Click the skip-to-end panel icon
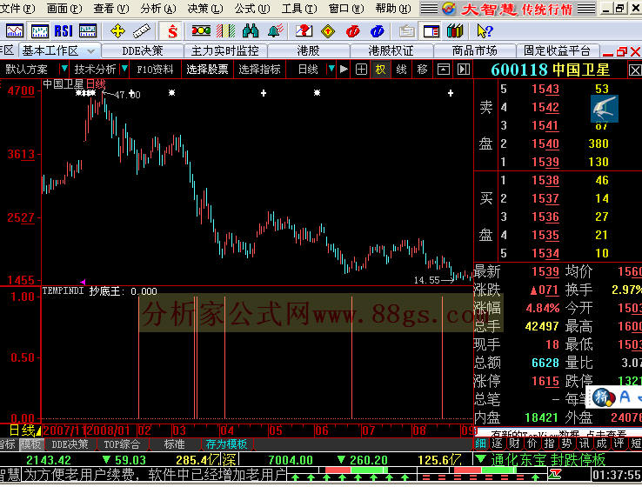The height and width of the screenshot is (487, 642). tap(464, 70)
